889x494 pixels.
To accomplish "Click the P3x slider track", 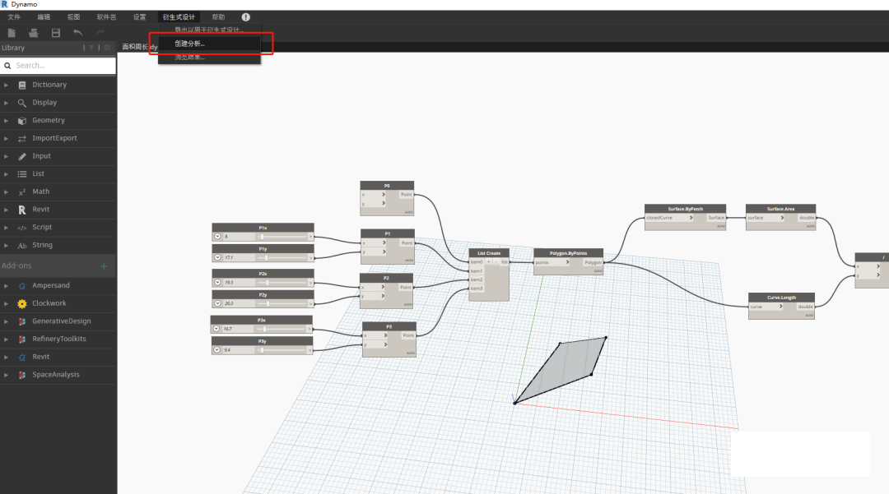I will click(x=280, y=329).
